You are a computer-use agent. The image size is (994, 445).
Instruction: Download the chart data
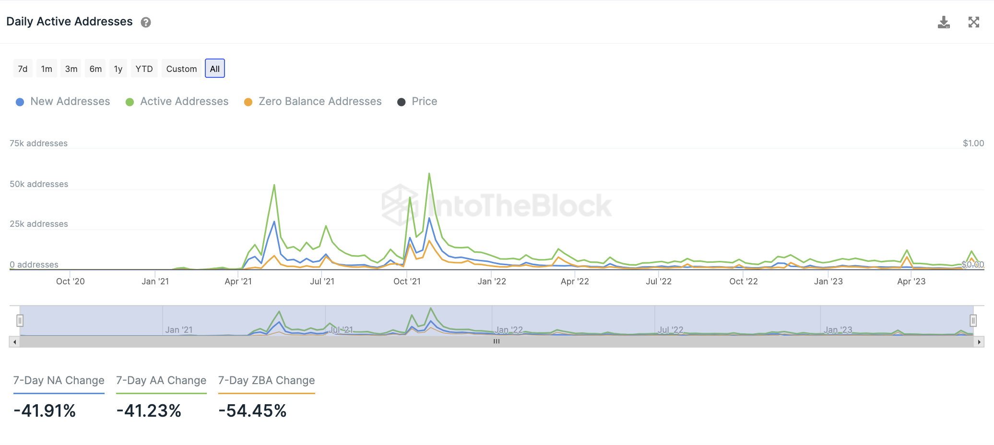944,22
